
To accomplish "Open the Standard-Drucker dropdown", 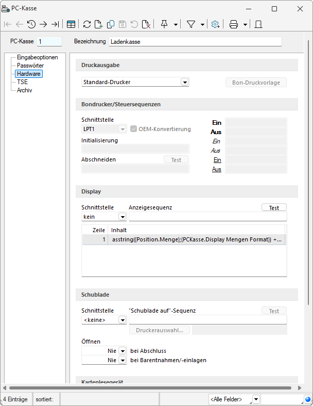I will pyautogui.click(x=185, y=82).
